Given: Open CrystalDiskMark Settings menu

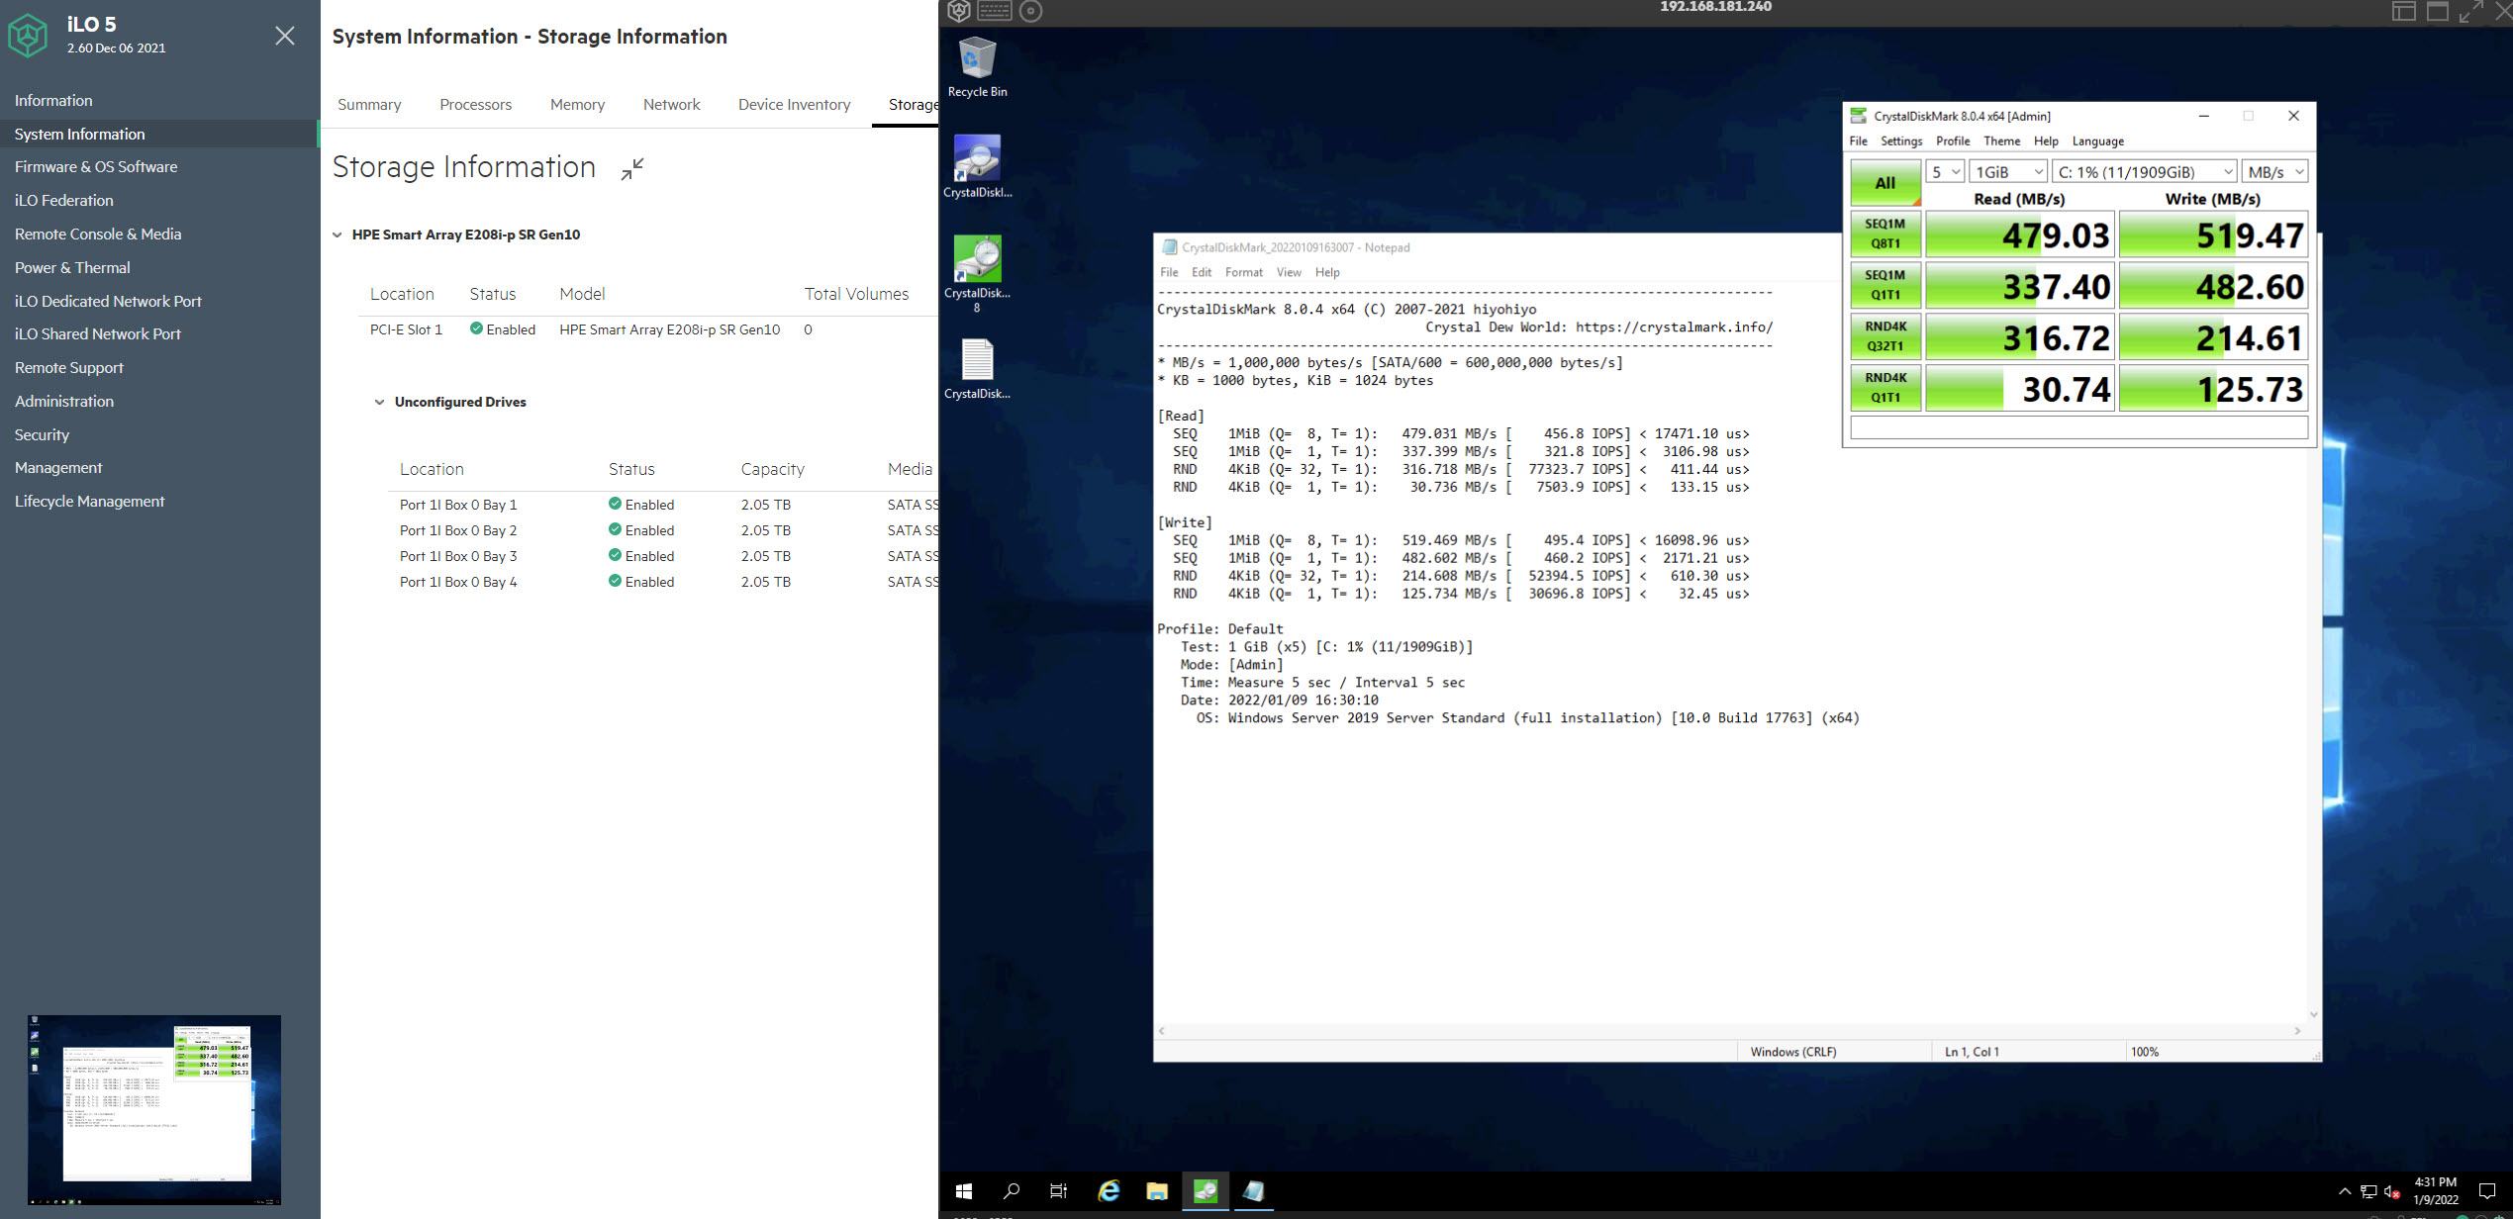Looking at the screenshot, I should click(x=1900, y=141).
